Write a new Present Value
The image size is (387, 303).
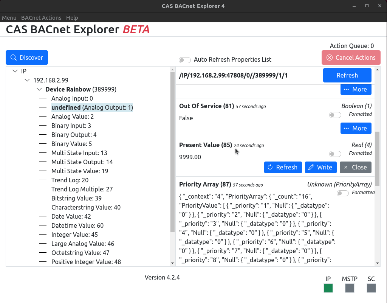(320, 167)
